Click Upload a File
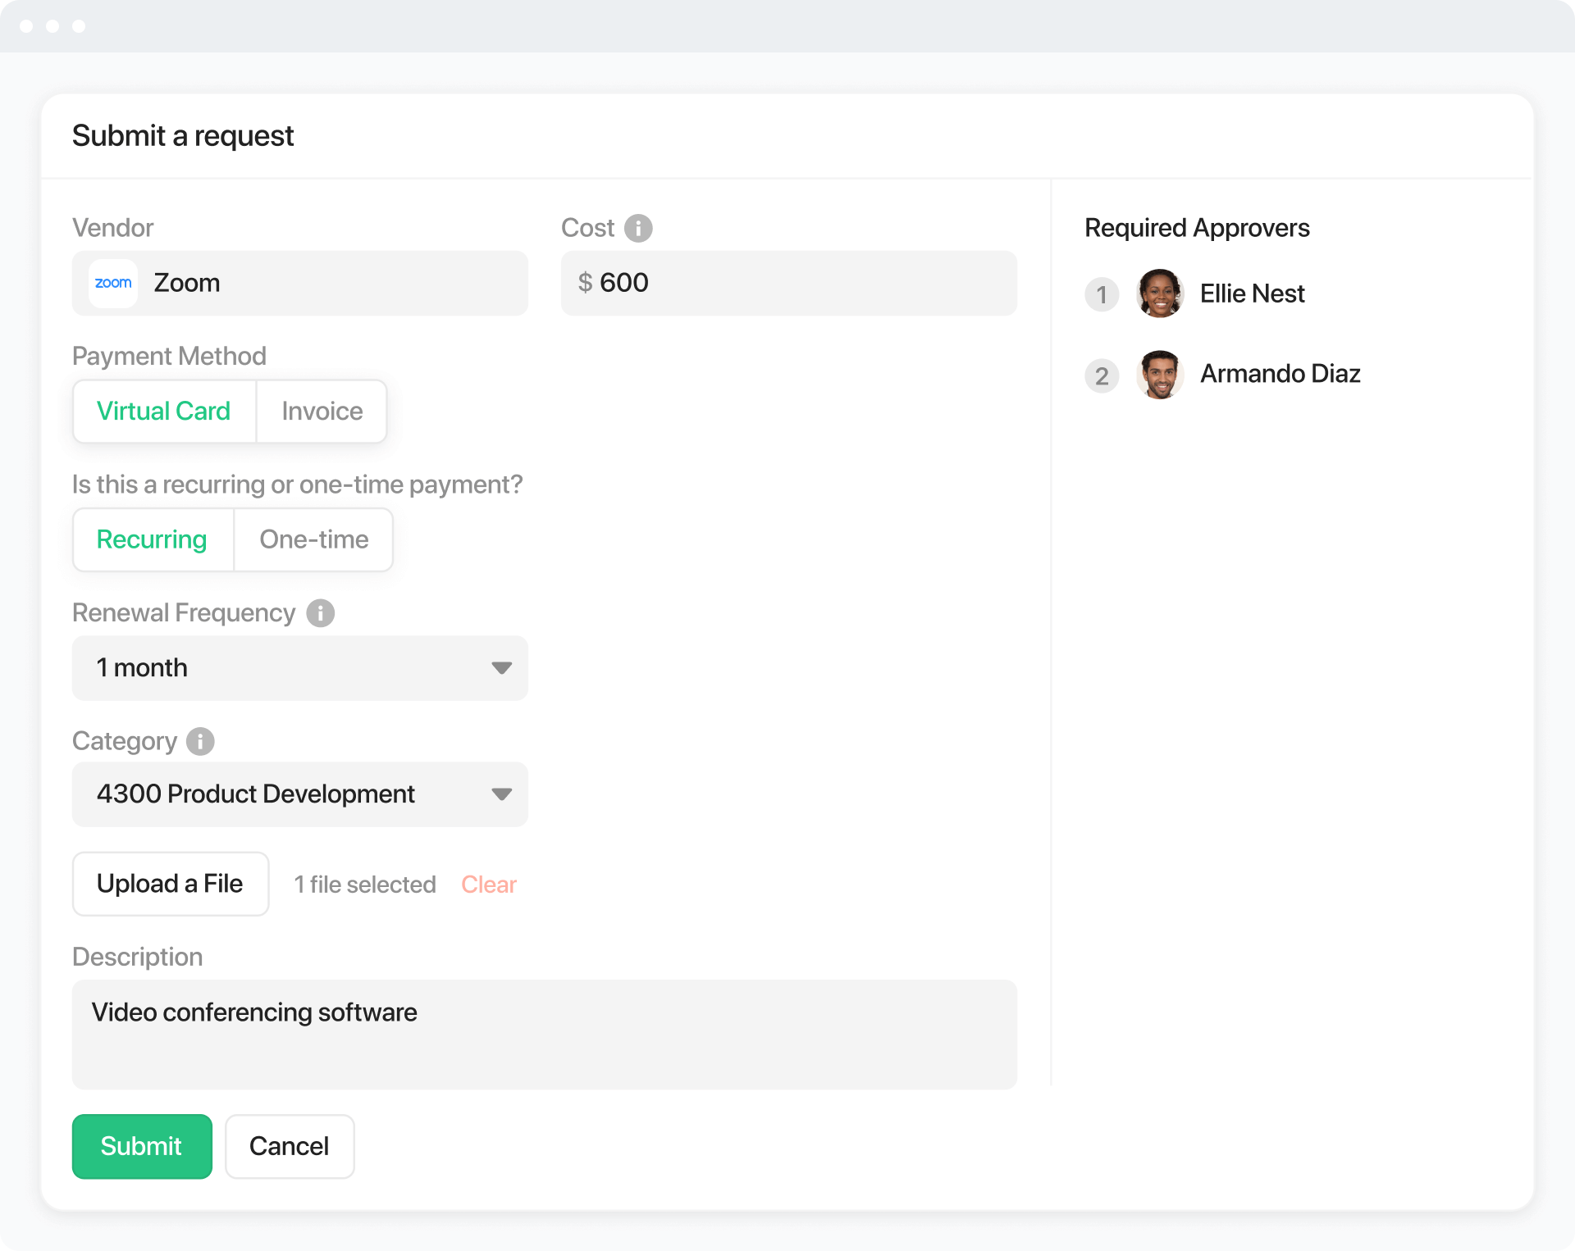 pyautogui.click(x=170, y=884)
